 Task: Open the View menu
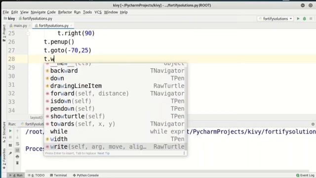[x=24, y=12]
